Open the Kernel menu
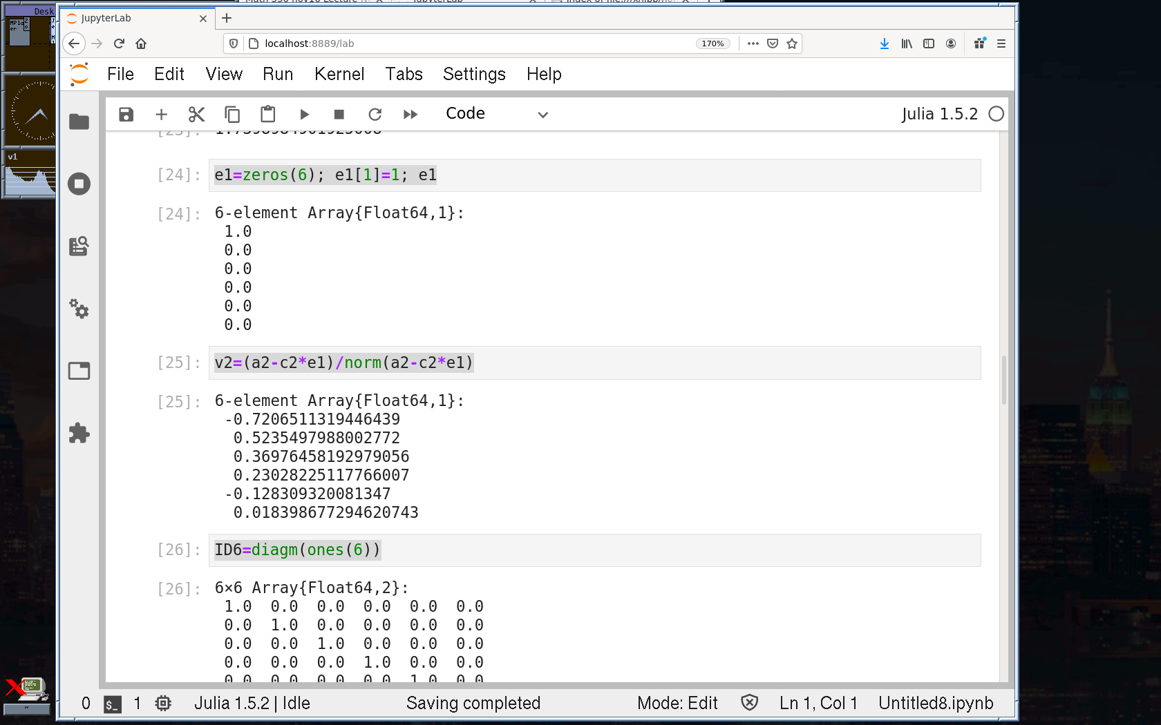Screen dimensions: 1161x725 [339, 74]
